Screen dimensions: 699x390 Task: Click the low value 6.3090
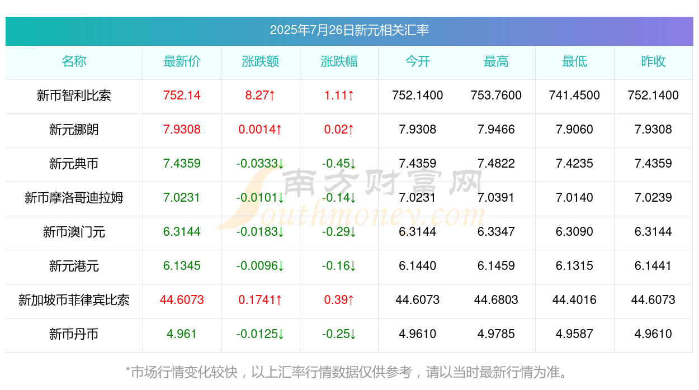(x=574, y=232)
